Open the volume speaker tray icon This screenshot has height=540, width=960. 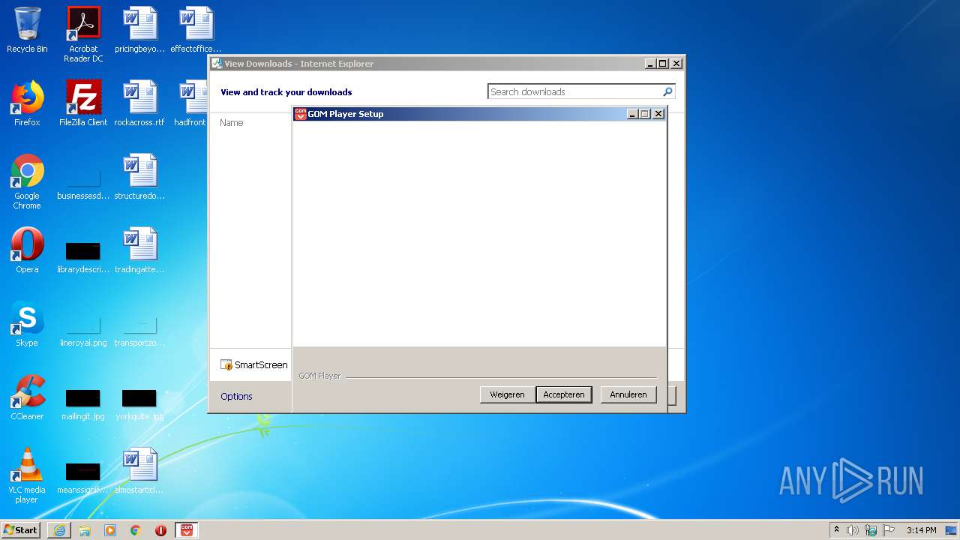pyautogui.click(x=853, y=530)
